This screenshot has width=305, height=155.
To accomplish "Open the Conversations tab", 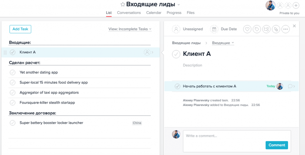I will (129, 13).
